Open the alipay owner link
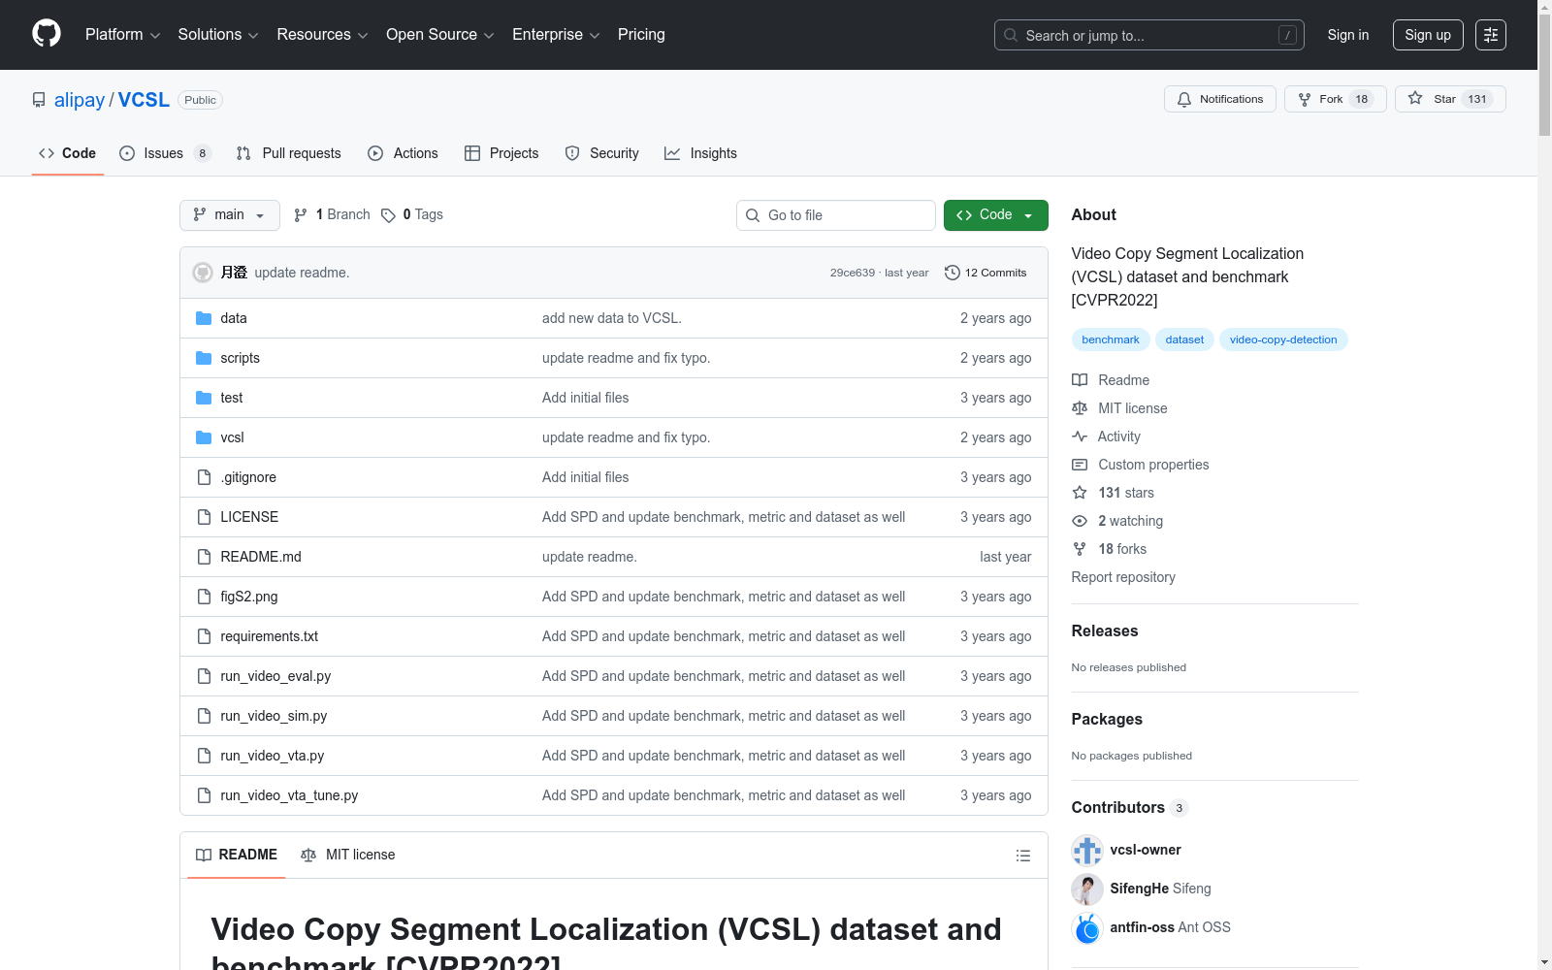This screenshot has width=1552, height=970. (80, 100)
